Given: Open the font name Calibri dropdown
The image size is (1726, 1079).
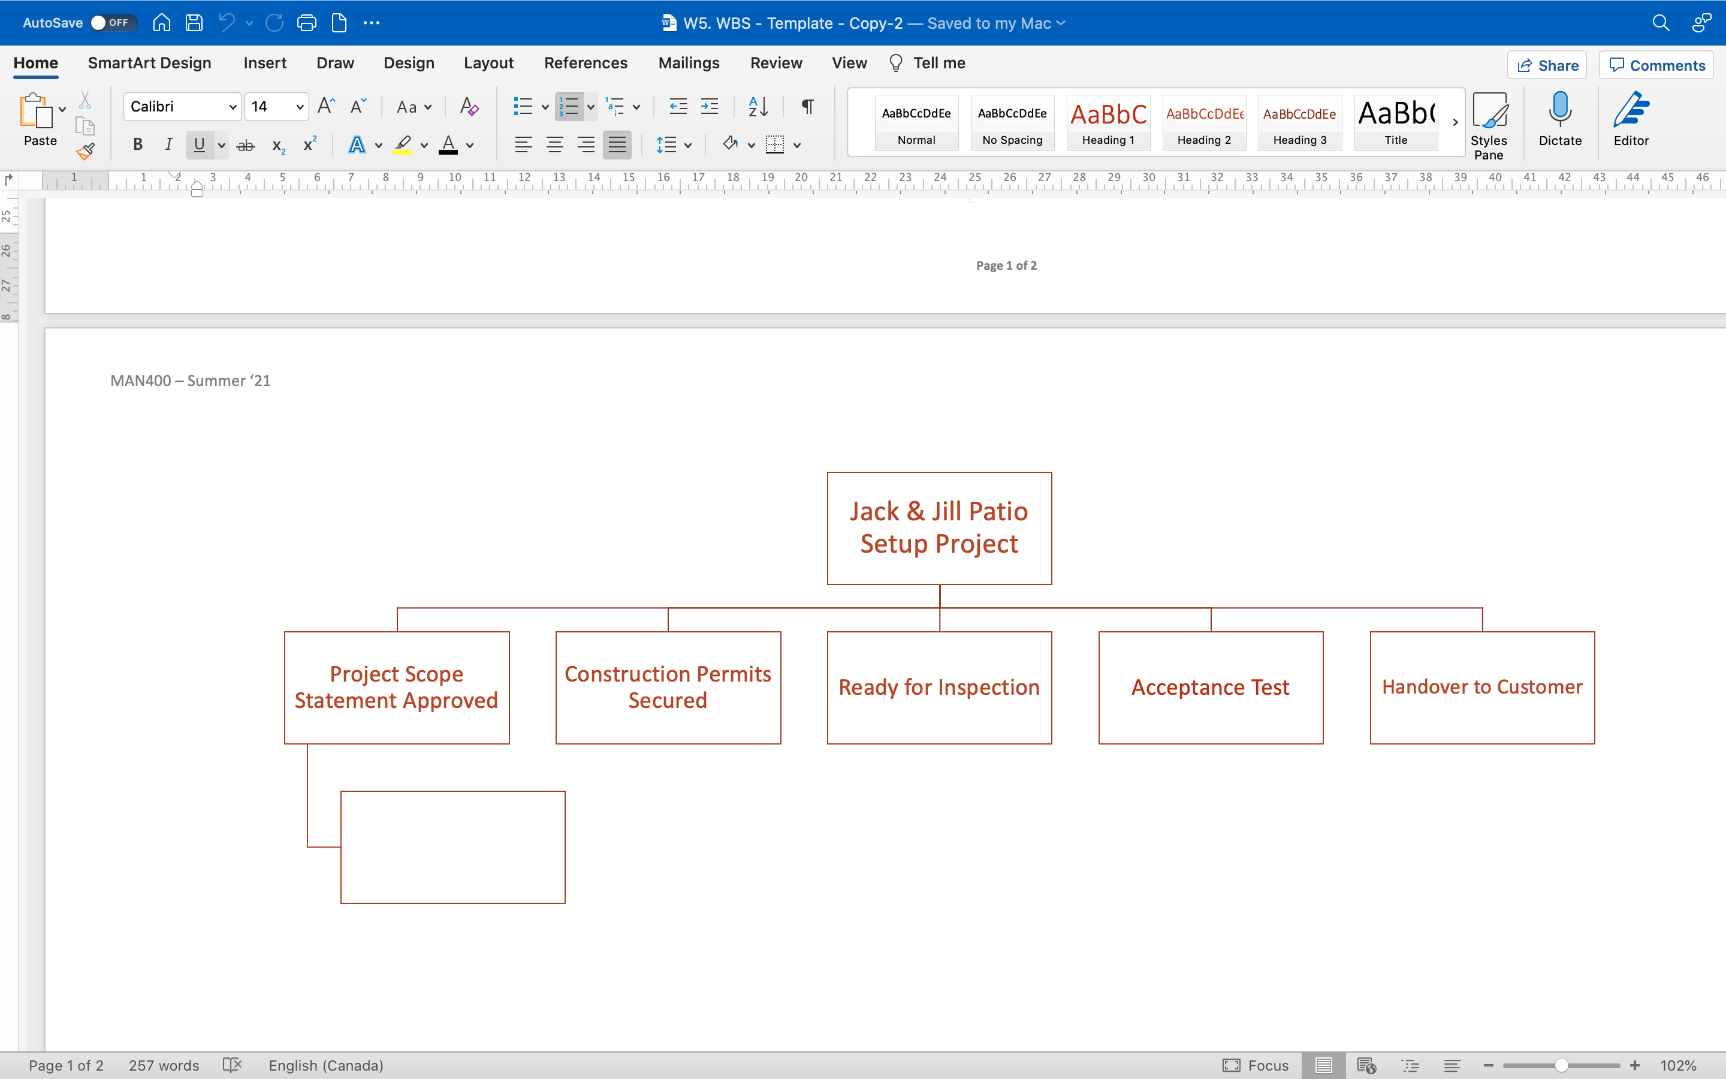Looking at the screenshot, I should 233,107.
